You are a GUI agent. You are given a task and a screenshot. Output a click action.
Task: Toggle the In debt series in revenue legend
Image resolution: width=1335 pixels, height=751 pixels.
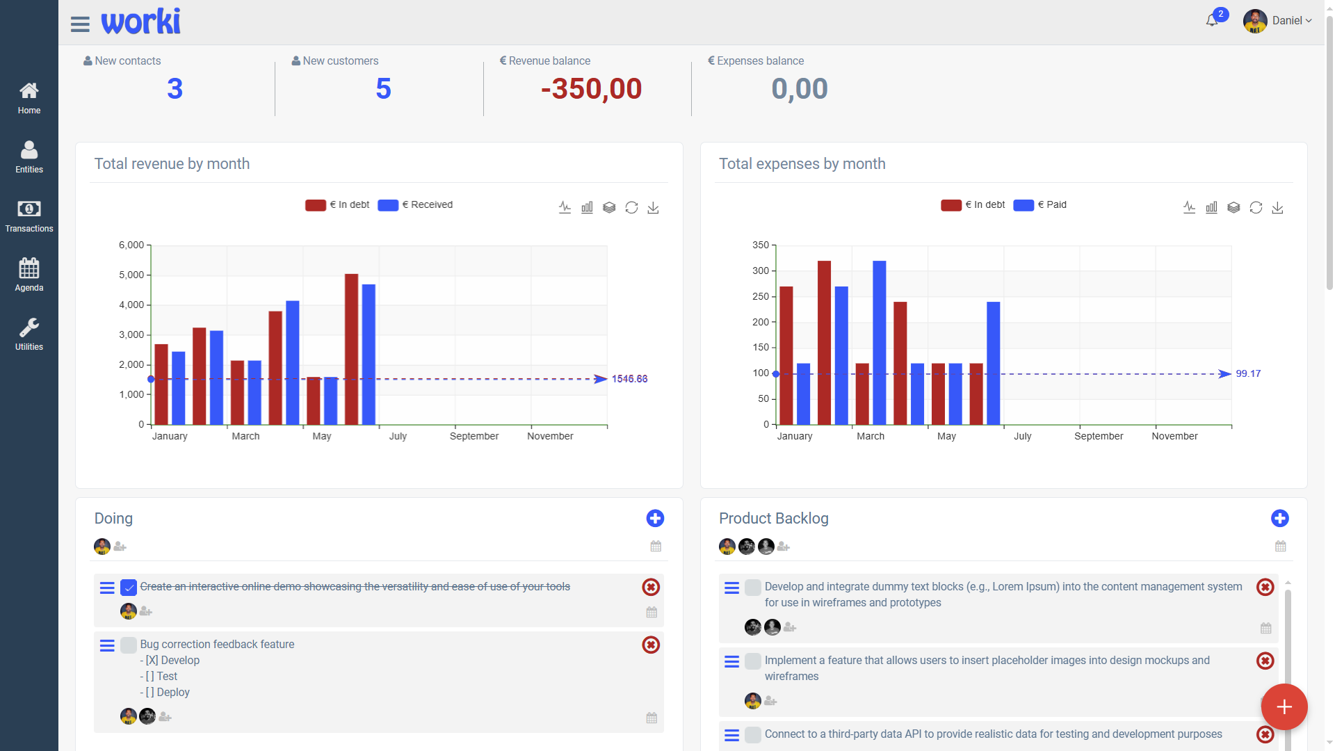coord(337,205)
